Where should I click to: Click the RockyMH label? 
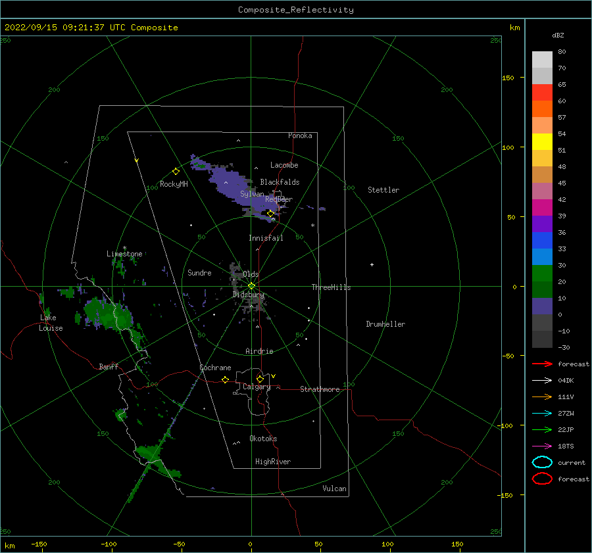pos(174,184)
